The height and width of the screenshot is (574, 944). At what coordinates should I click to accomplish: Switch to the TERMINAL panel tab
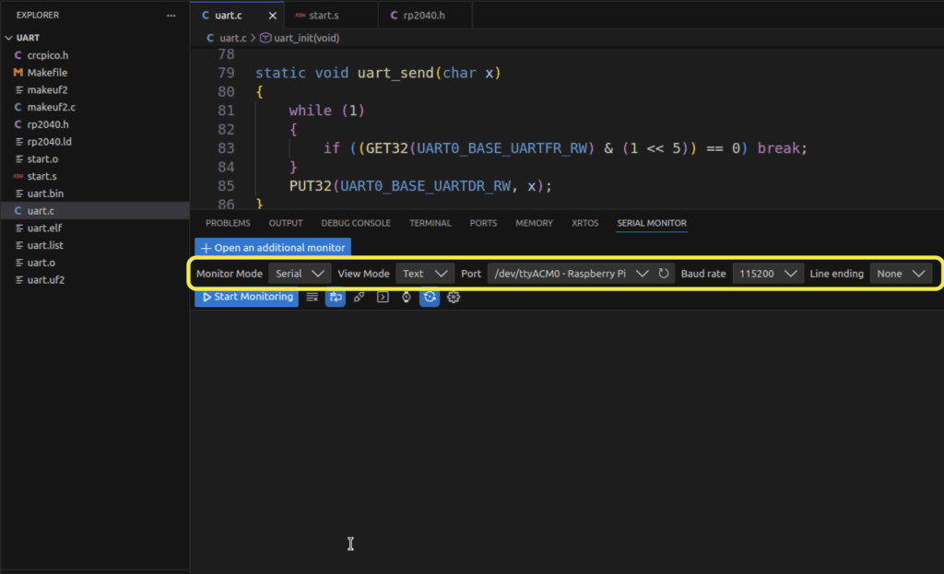(x=430, y=223)
